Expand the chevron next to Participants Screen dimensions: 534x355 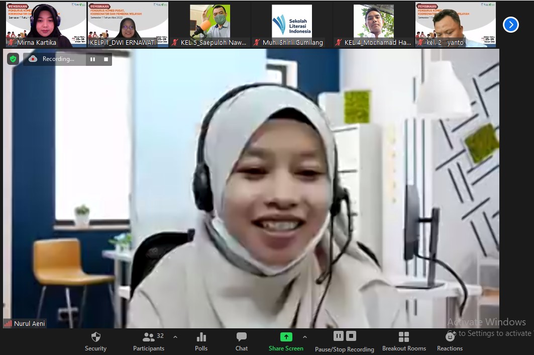pyautogui.click(x=175, y=337)
